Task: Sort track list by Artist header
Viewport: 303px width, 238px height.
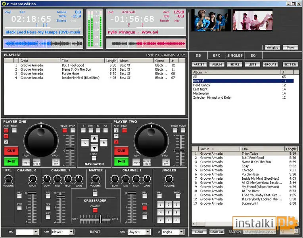Action: coord(219,149)
